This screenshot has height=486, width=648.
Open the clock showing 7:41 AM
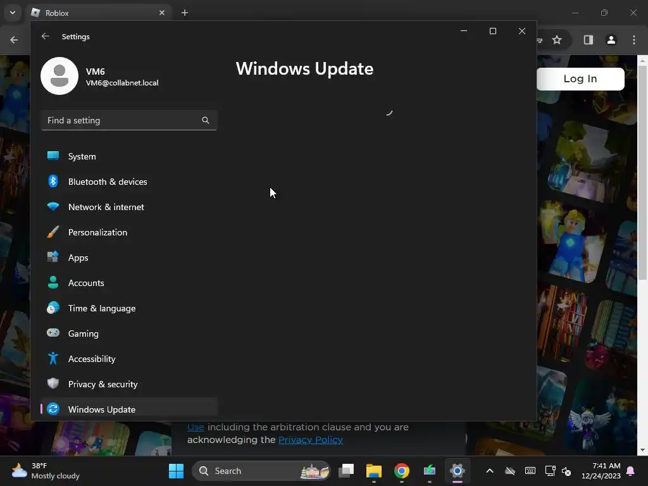(x=601, y=471)
